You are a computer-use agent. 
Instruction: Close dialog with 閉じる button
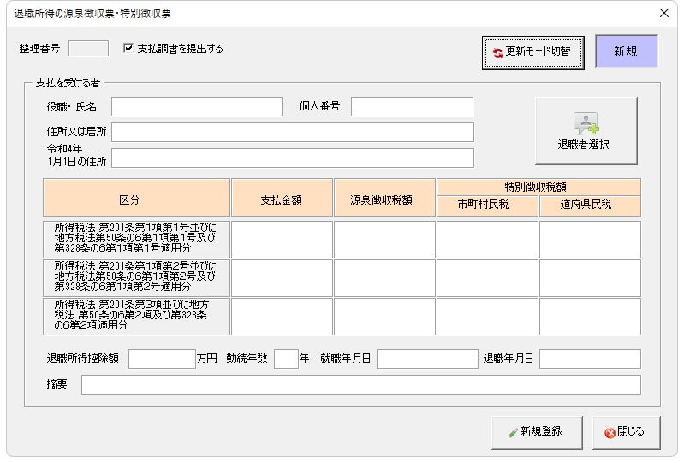point(626,432)
